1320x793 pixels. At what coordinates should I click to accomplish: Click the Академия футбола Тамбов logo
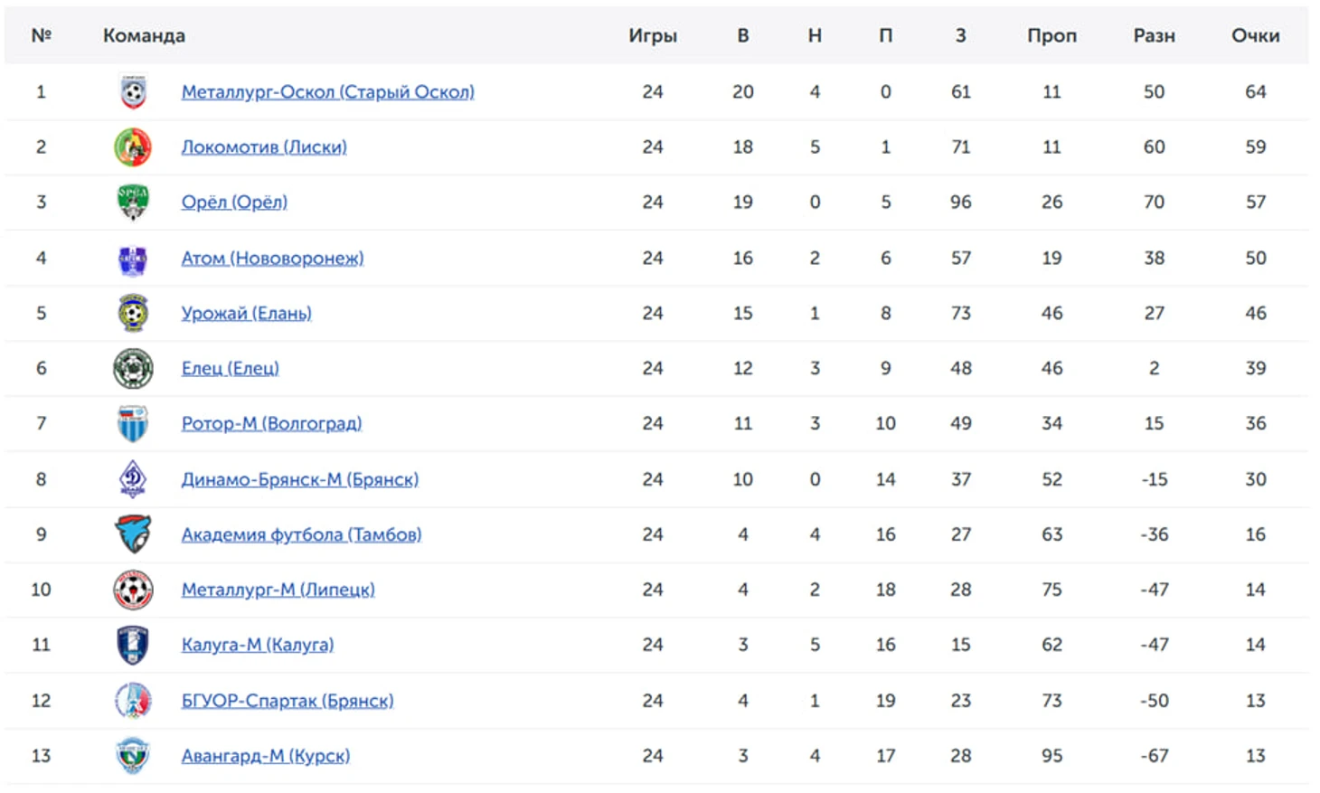coord(133,534)
